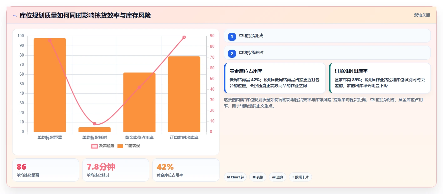Click the trend line point on 黄金库位占用率
443x194 pixels.
pos(139,87)
